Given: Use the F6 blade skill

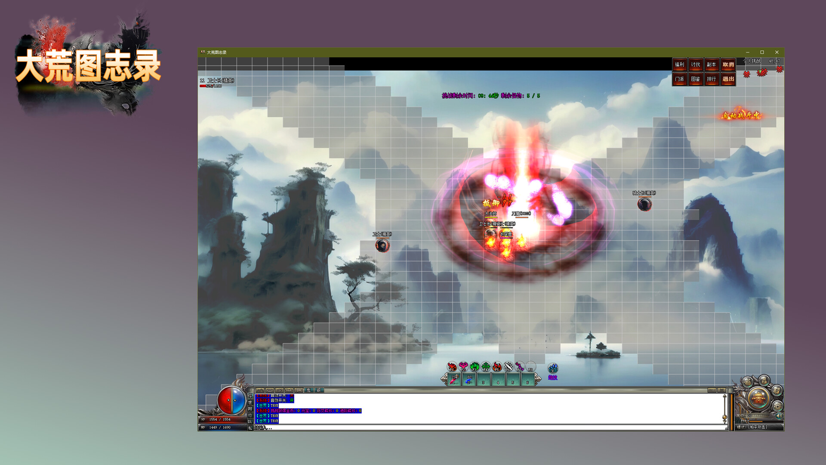Looking at the screenshot, I should [509, 366].
